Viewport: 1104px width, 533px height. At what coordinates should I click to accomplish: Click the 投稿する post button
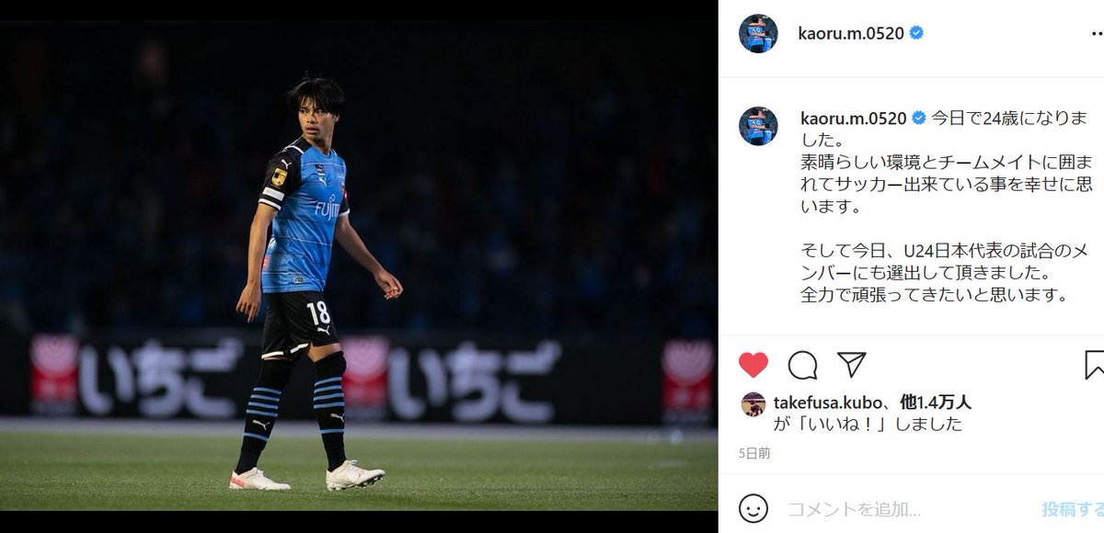[1073, 508]
